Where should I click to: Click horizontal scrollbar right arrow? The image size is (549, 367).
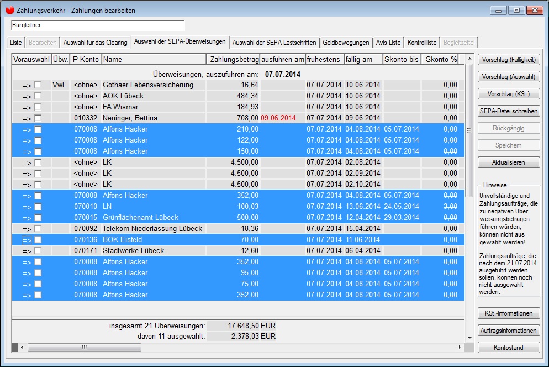click(460, 347)
